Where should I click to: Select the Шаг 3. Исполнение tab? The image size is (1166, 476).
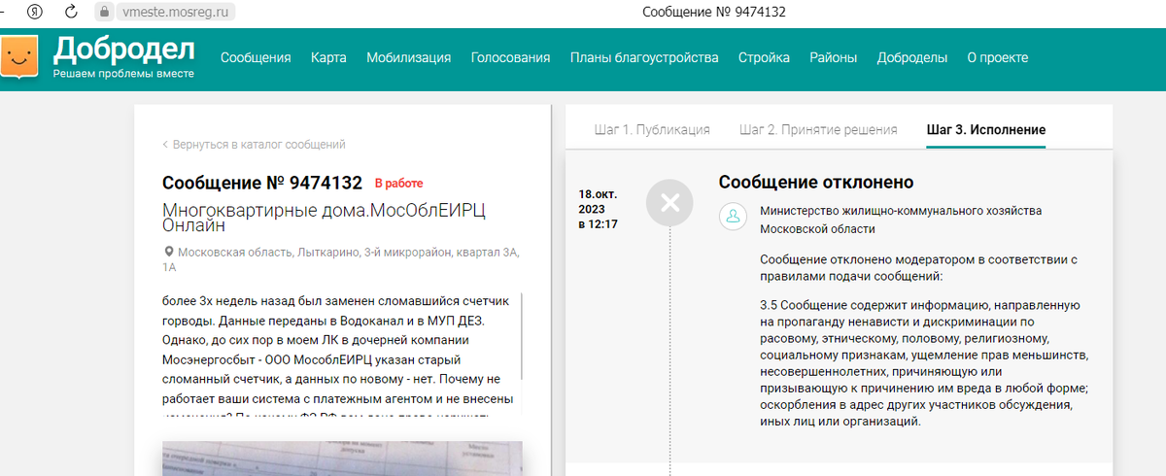coord(986,129)
